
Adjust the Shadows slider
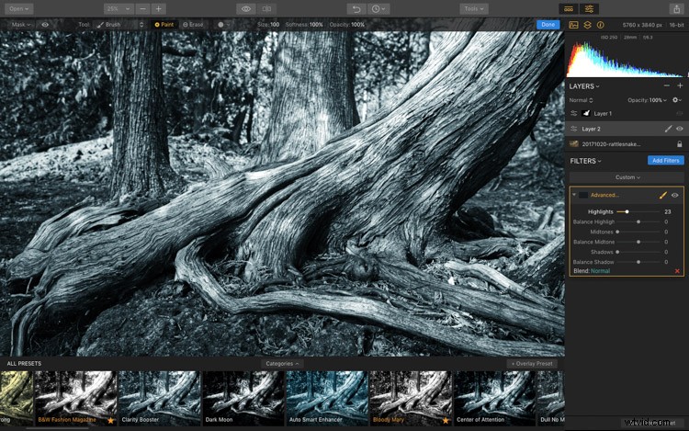point(638,252)
